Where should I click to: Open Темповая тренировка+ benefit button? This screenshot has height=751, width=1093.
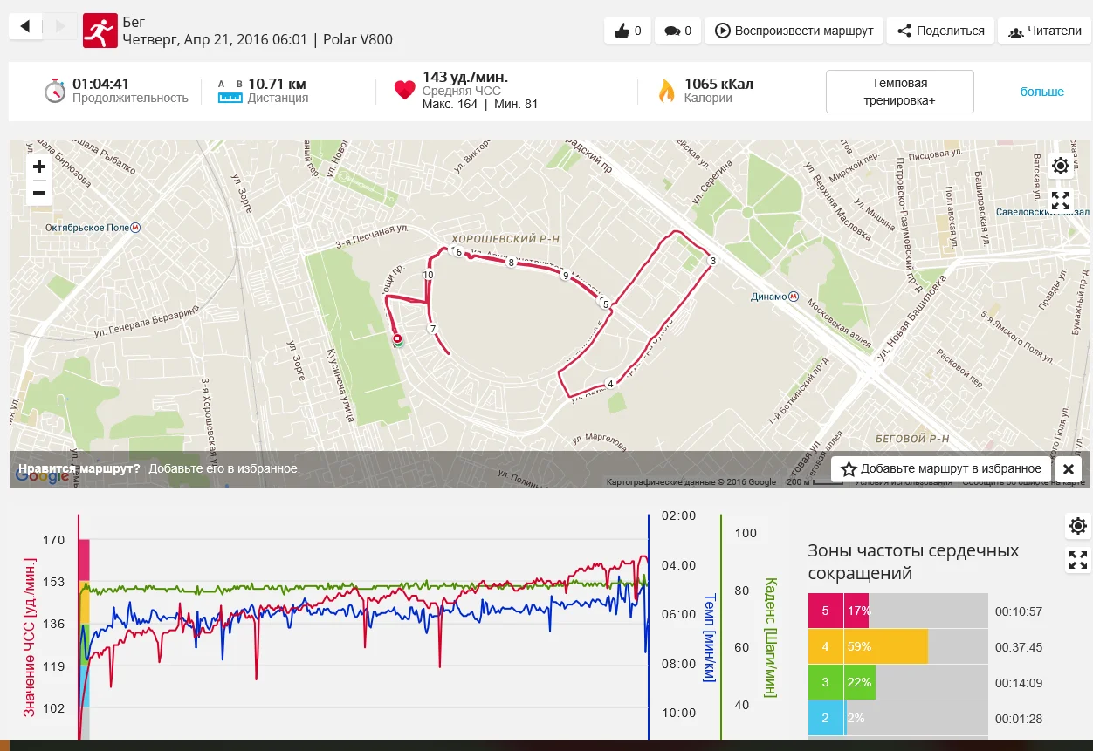click(899, 92)
